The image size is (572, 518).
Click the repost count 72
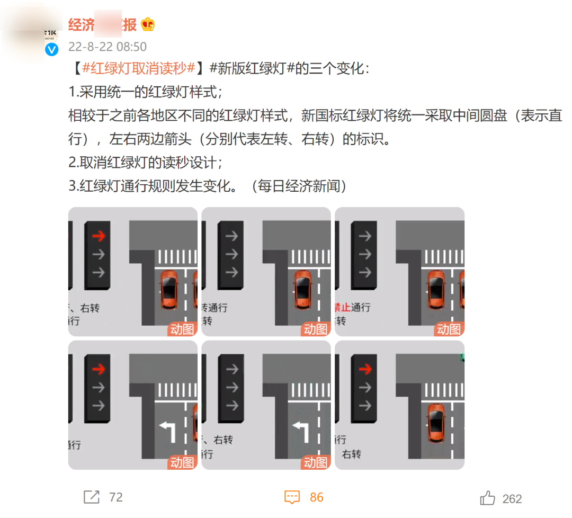pos(116,497)
